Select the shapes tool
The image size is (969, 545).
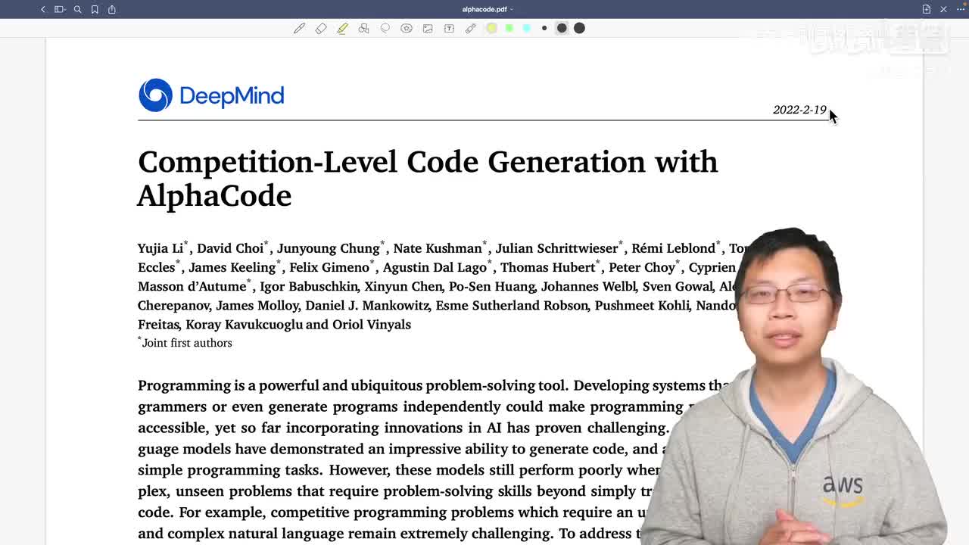coord(363,28)
